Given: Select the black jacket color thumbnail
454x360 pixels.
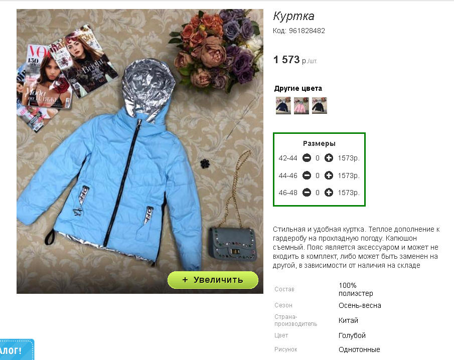Looking at the screenshot, I should pos(320,106).
